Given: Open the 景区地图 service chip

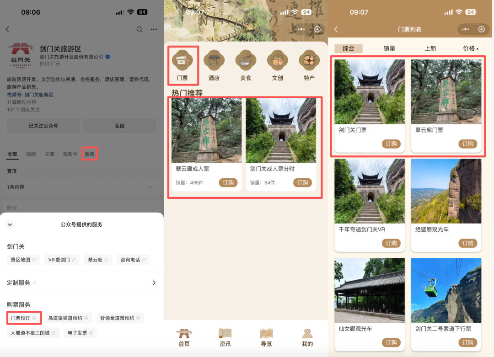Looking at the screenshot, I should (23, 260).
